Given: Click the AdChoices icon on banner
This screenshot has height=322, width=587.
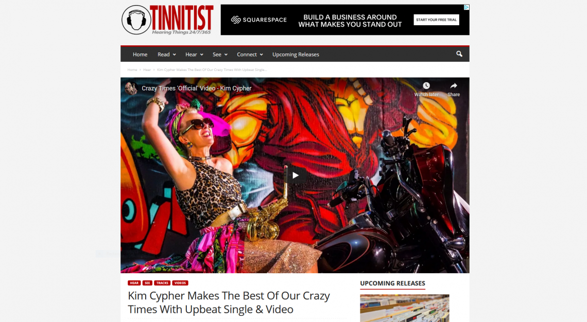Looking at the screenshot, I should tap(467, 7).
